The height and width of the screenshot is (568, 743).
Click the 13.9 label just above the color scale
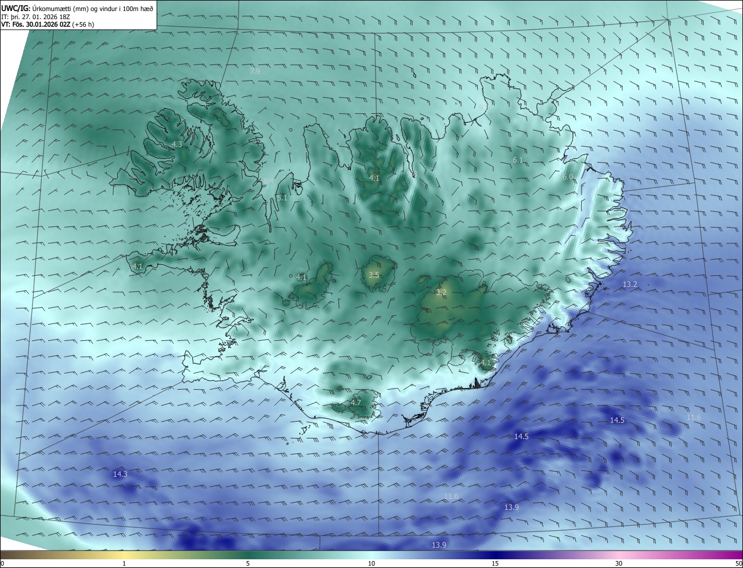(439, 545)
